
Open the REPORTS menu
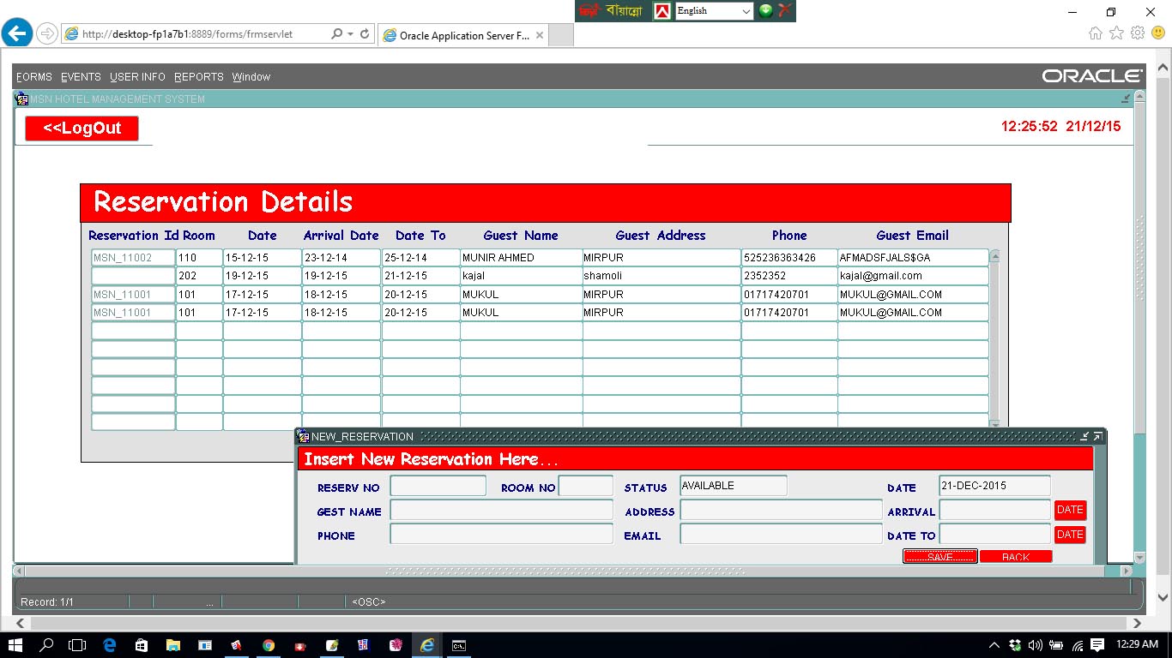coord(198,77)
